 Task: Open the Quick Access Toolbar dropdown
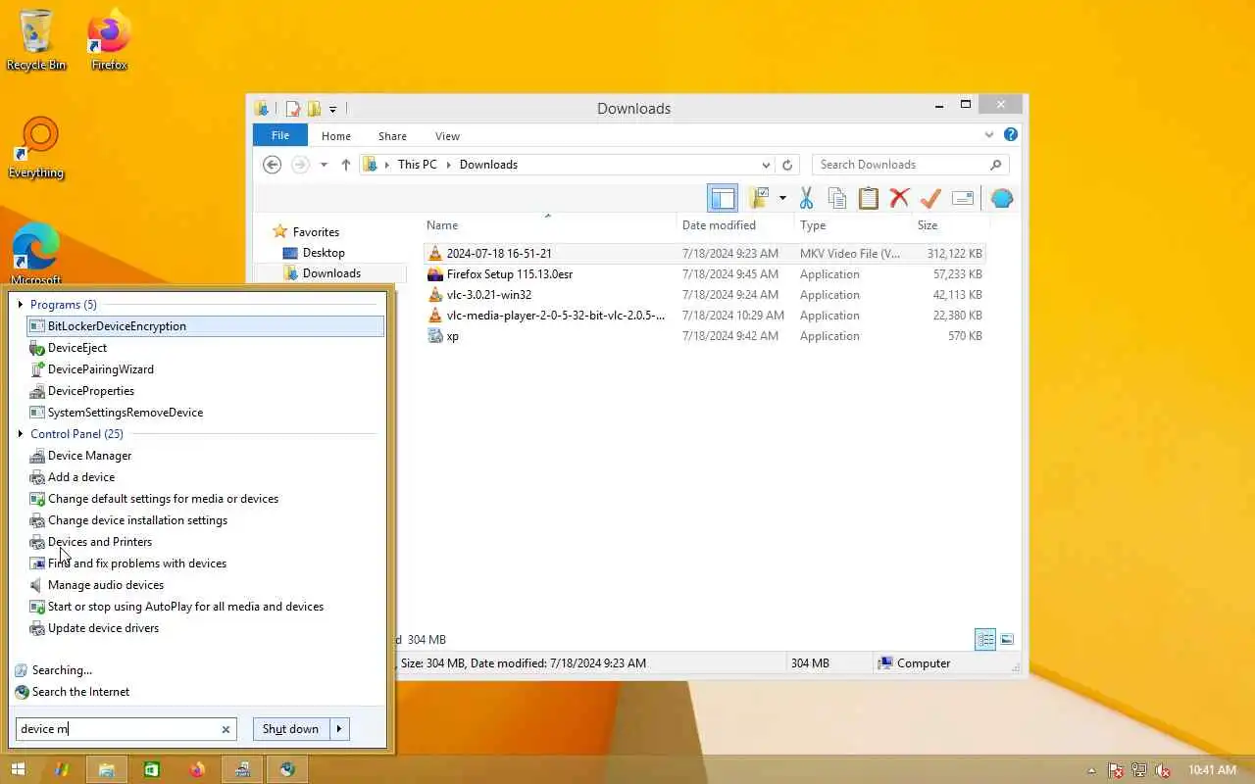pyautogui.click(x=333, y=109)
